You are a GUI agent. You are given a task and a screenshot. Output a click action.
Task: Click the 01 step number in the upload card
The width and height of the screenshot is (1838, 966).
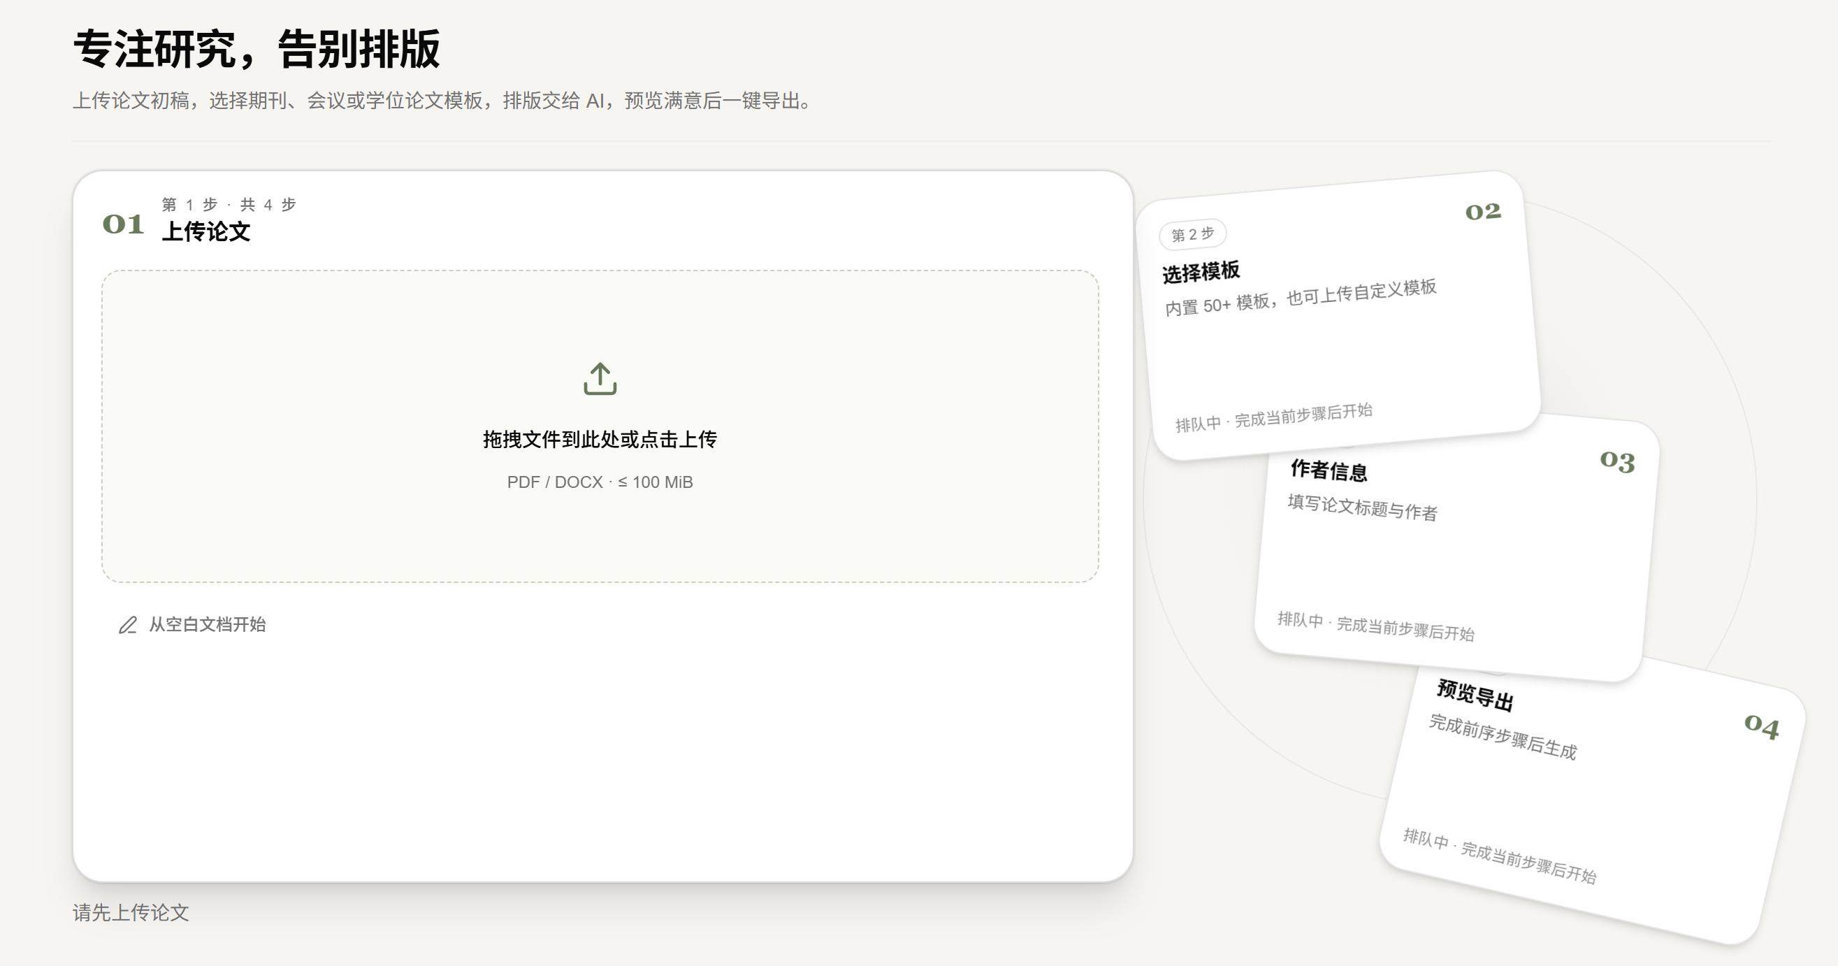124,224
